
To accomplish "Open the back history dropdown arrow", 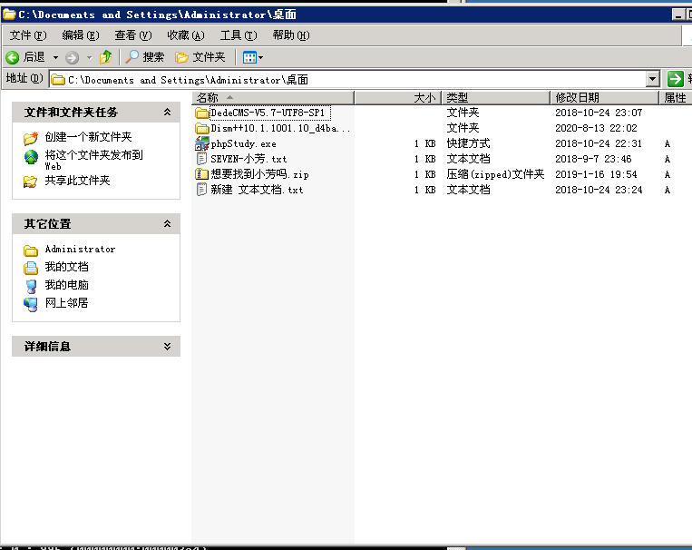I will coord(55,57).
